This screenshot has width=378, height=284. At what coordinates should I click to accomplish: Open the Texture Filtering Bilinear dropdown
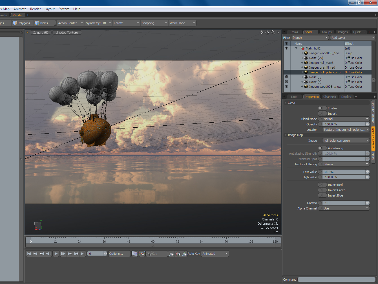click(x=346, y=164)
